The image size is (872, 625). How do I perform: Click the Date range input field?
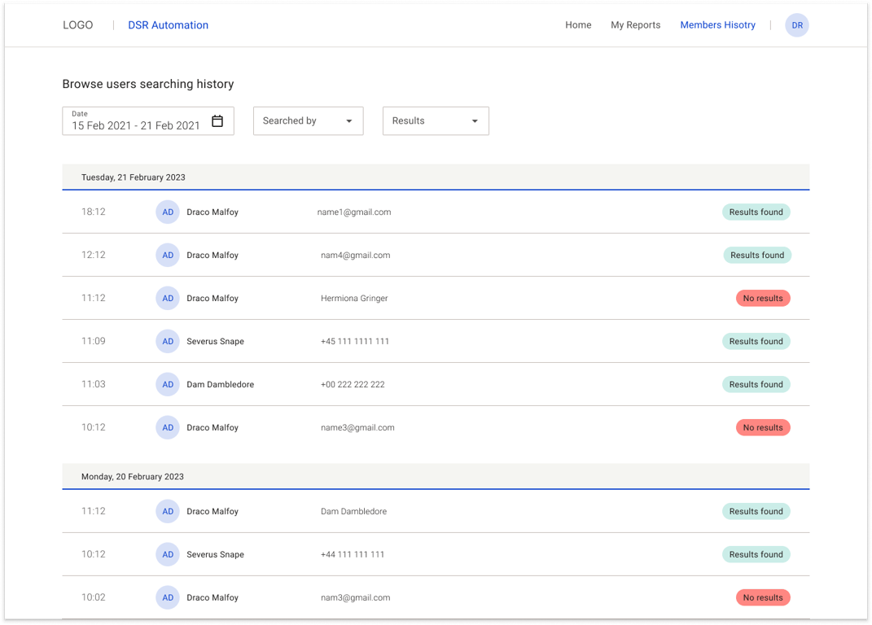coord(148,120)
